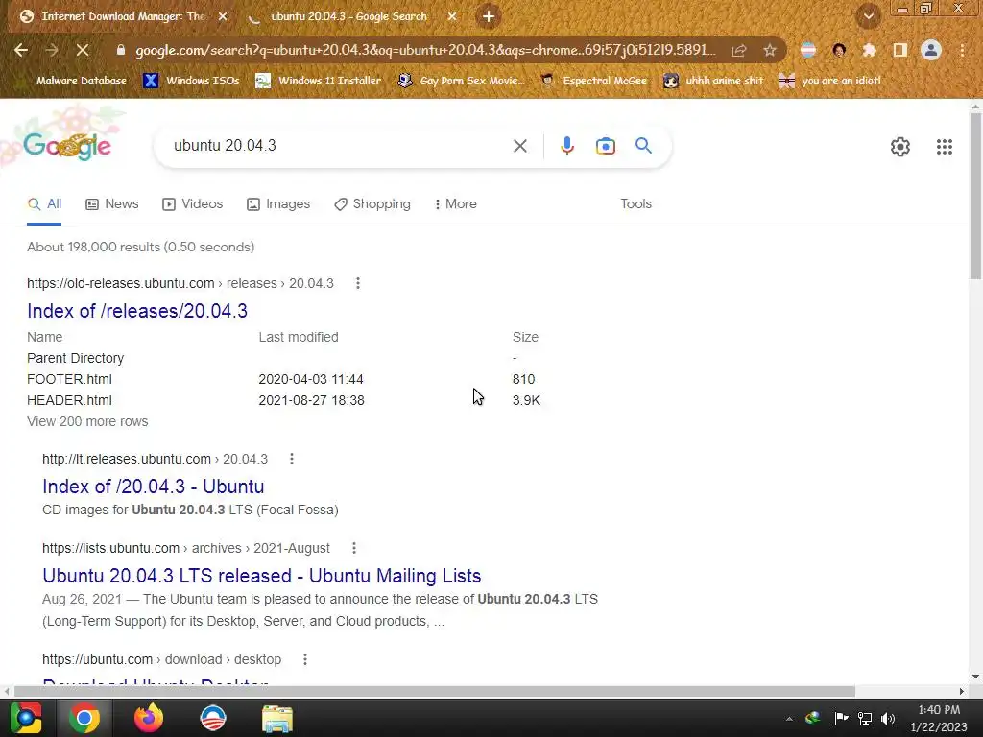Image resolution: width=983 pixels, height=737 pixels.
Task: Search by image with camera icon
Action: 605,146
